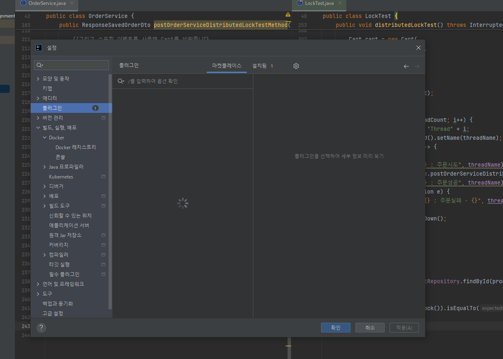Viewport: 503px width, 359px height.
Task: Select 신뢰할 수 있는 위치
Action: coord(70,216)
